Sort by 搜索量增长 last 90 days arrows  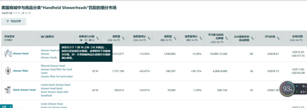(x=201, y=38)
